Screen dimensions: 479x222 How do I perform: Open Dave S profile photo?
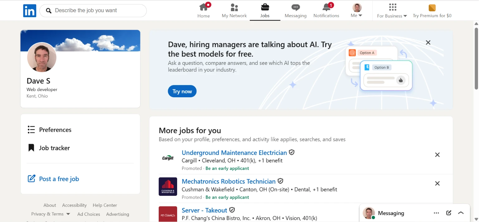(42, 57)
